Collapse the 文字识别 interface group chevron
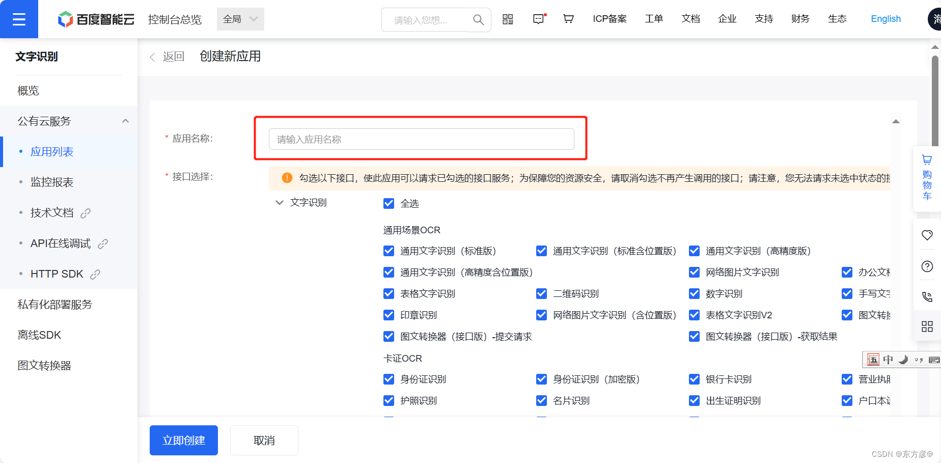The height and width of the screenshot is (463, 941). click(279, 202)
